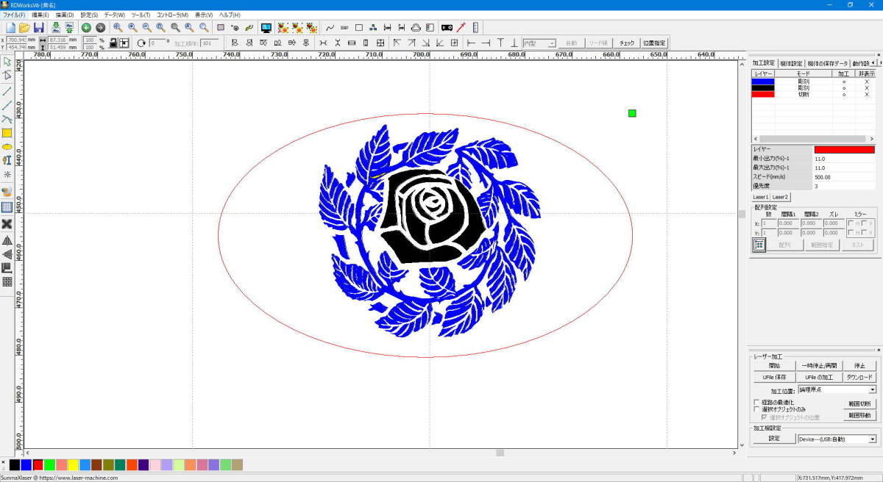Click the import down-arrow icon
883x482 pixels.
(x=55, y=27)
